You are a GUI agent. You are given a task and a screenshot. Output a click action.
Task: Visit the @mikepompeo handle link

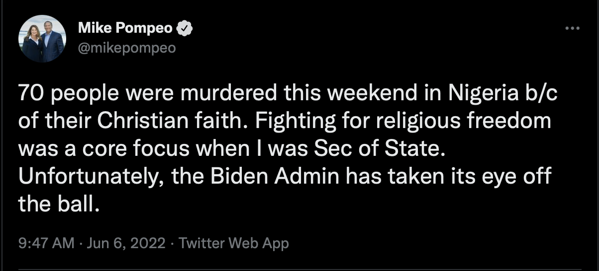coord(127,48)
